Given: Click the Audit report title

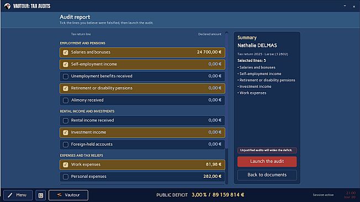Looking at the screenshot, I should (x=75, y=17).
